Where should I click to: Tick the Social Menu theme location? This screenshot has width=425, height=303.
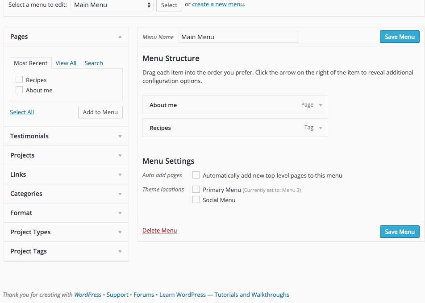tap(196, 200)
